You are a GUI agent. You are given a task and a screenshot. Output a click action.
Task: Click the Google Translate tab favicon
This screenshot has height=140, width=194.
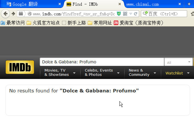[x=9, y=4]
